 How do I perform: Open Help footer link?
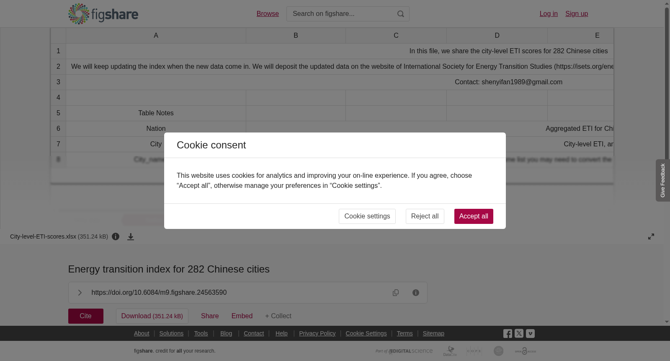(x=281, y=333)
